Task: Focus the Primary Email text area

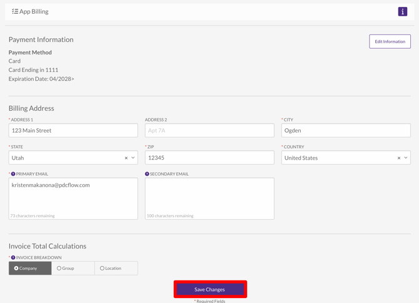Action: tap(73, 198)
